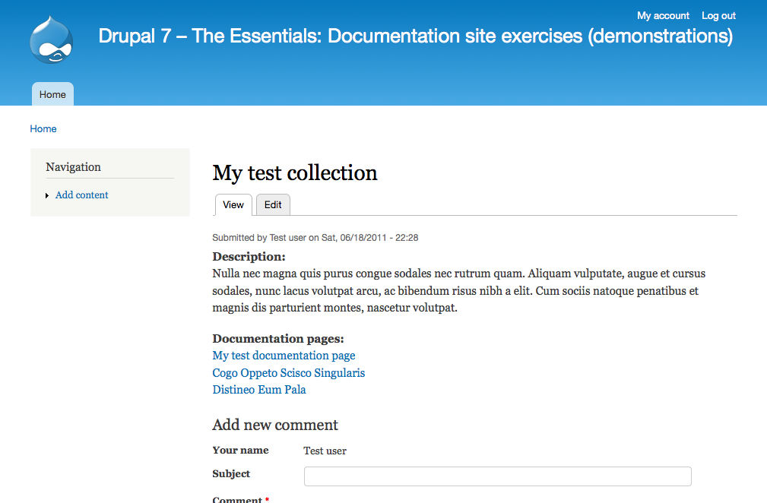Screen dimensions: 767x503
Task: Open the My account link
Action: [663, 15]
